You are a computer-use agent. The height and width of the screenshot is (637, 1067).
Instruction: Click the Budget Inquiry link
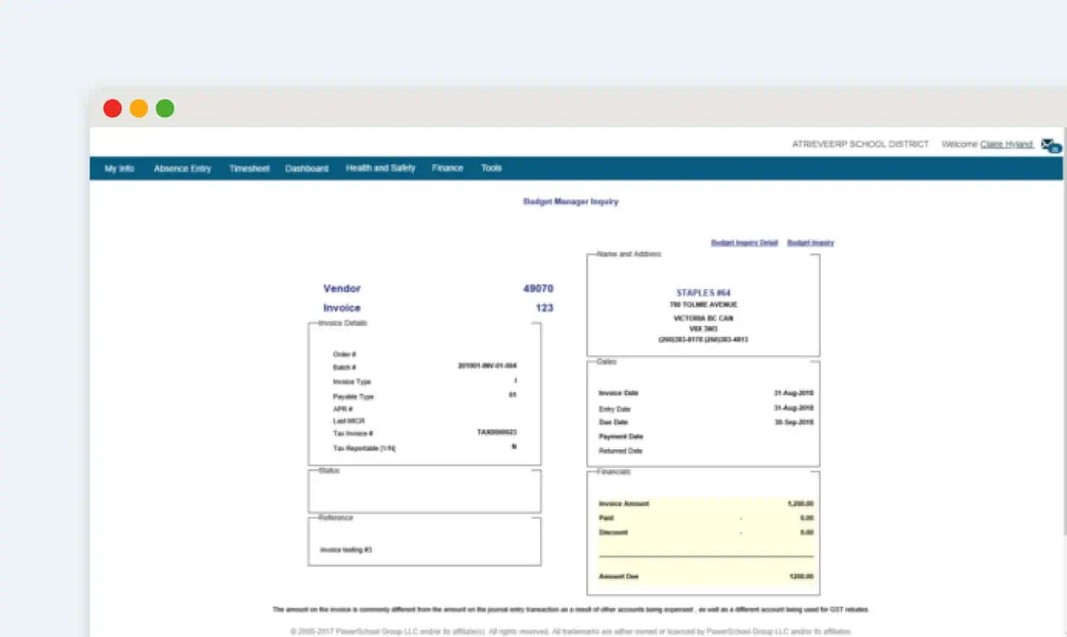click(810, 242)
